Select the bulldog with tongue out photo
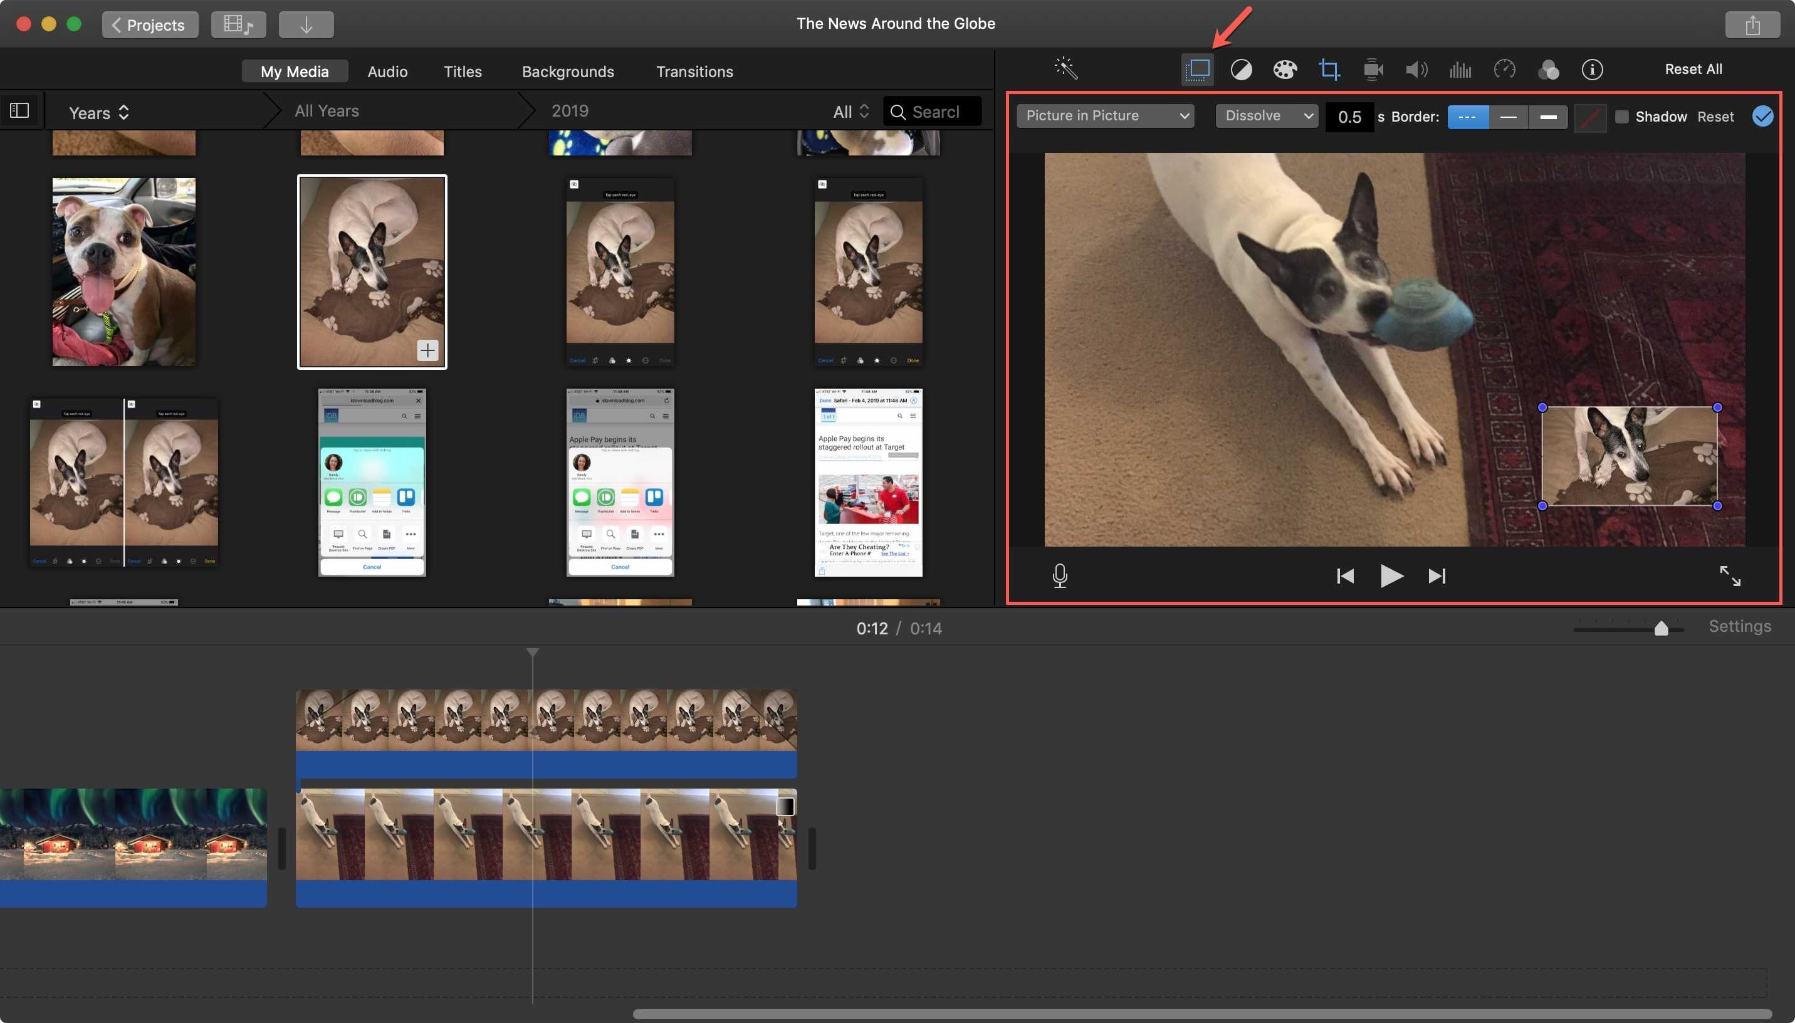 [x=123, y=272]
